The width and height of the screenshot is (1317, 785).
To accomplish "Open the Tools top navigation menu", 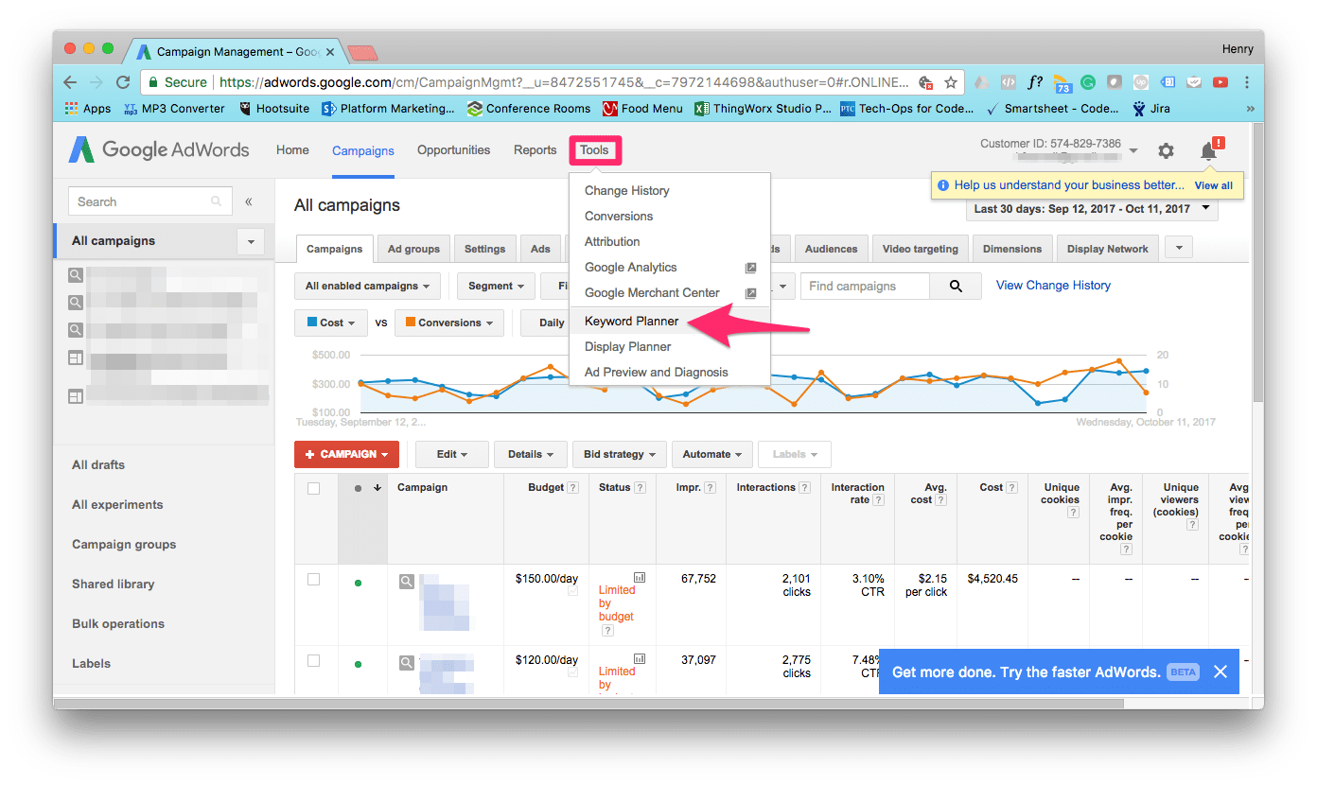I will pyautogui.click(x=595, y=150).
